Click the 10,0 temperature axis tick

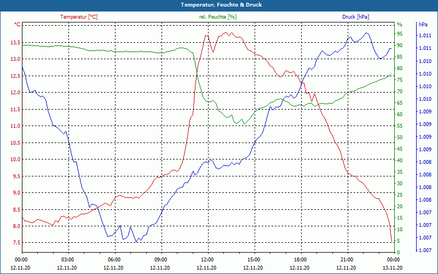16,159
